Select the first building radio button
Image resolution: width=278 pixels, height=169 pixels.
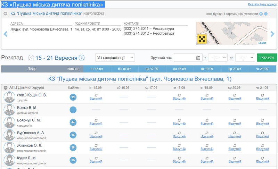tap(261, 14)
